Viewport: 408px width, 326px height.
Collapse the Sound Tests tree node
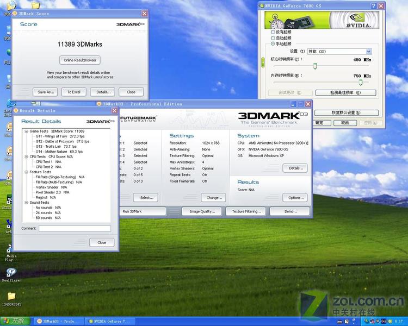pyautogui.click(x=26, y=203)
